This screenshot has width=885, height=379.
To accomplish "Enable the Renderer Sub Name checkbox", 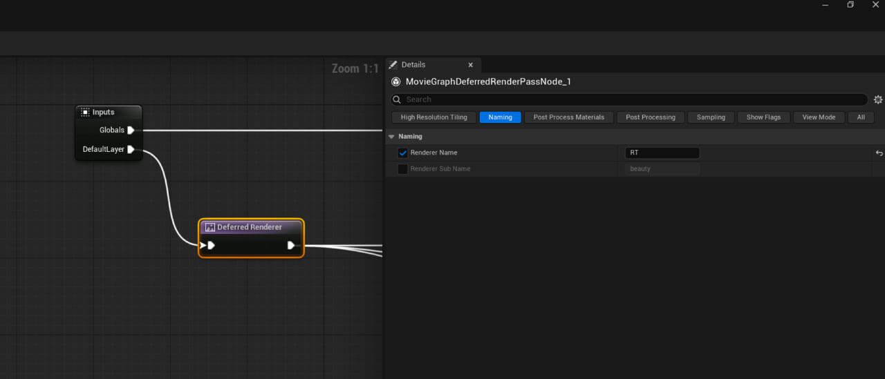I will [403, 169].
